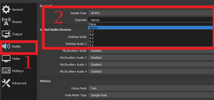This screenshot has height=100, width=214.
Task: Click the Advanced tools icon
Action: pyautogui.click(x=6, y=83)
